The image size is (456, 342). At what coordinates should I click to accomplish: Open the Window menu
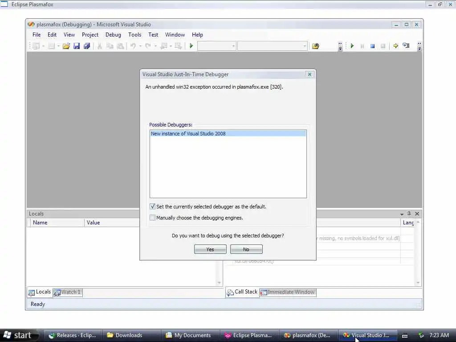pos(175,35)
